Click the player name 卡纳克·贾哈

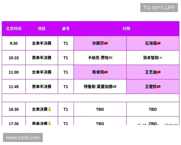pyautogui.click(x=98, y=58)
